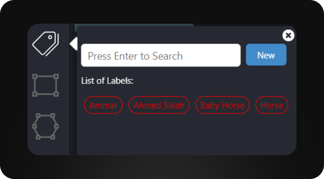Click the teal bar above popup
Image resolution: width=324 pixels, height=179 pixels.
(134, 25)
